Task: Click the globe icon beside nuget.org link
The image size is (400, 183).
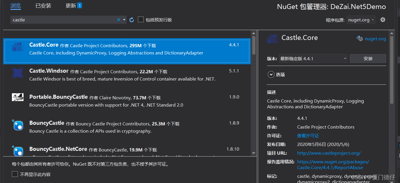Action: [x=360, y=39]
